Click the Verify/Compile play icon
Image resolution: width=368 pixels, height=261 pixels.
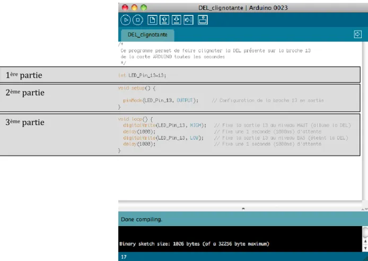click(x=126, y=20)
